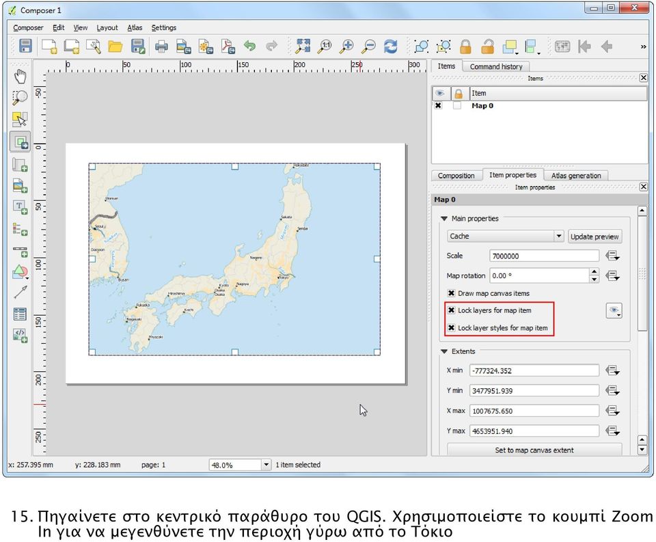Click the Scale input field showing 7000000
656x542 pixels.
(x=545, y=256)
